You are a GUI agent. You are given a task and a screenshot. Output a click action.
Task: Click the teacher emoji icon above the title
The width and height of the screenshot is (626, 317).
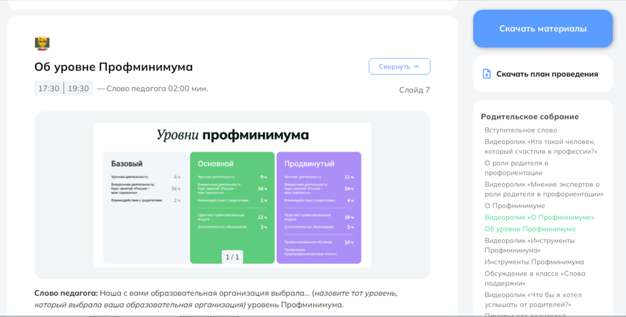[42, 43]
